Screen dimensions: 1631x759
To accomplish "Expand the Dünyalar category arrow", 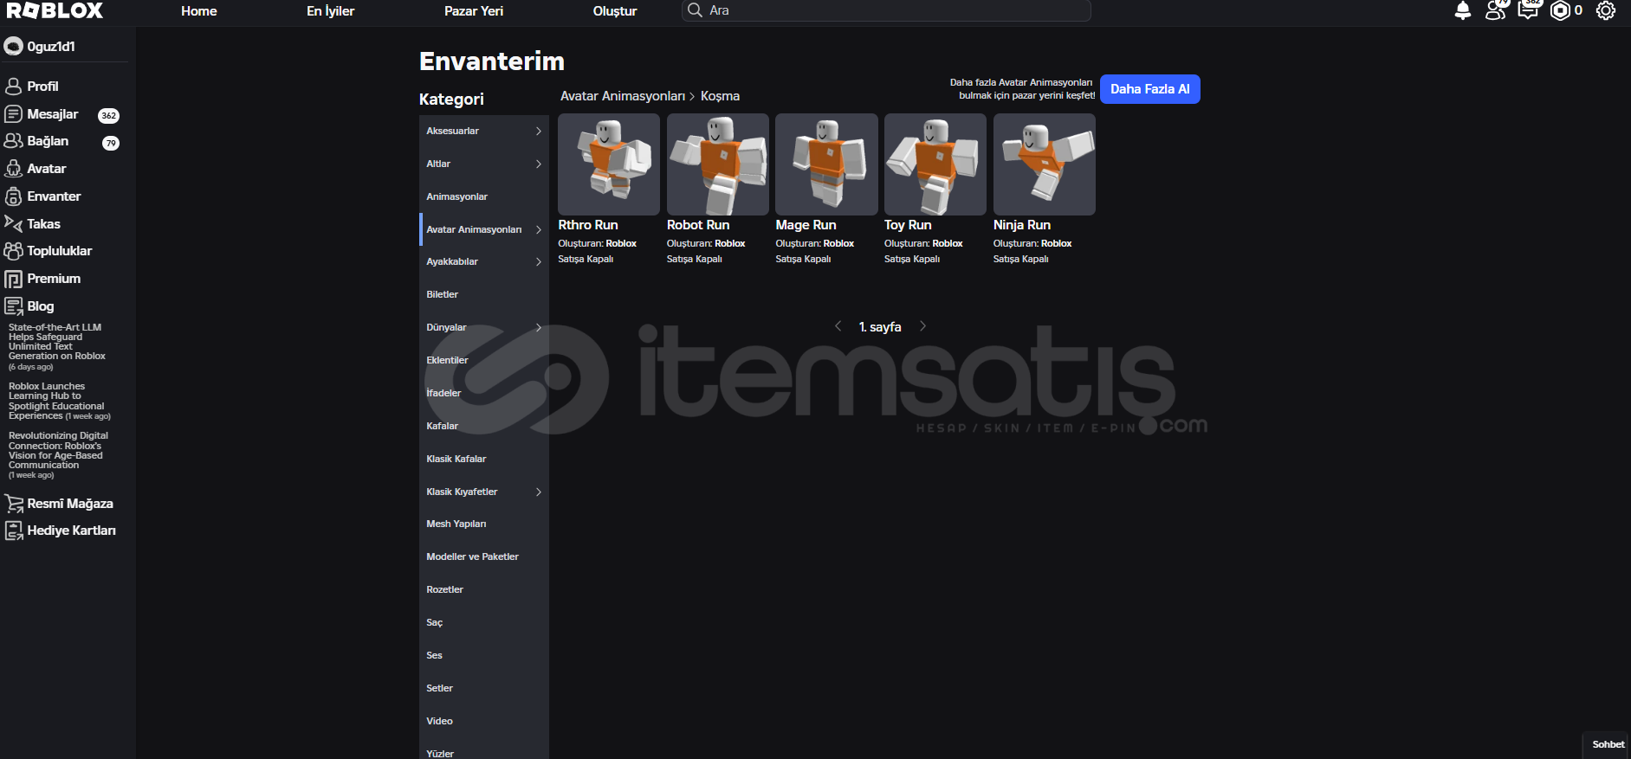I will (538, 328).
